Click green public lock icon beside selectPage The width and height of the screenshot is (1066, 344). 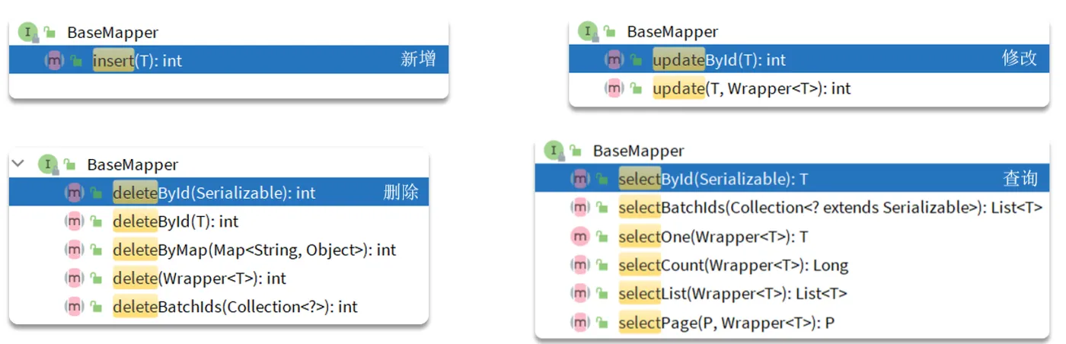pos(602,323)
